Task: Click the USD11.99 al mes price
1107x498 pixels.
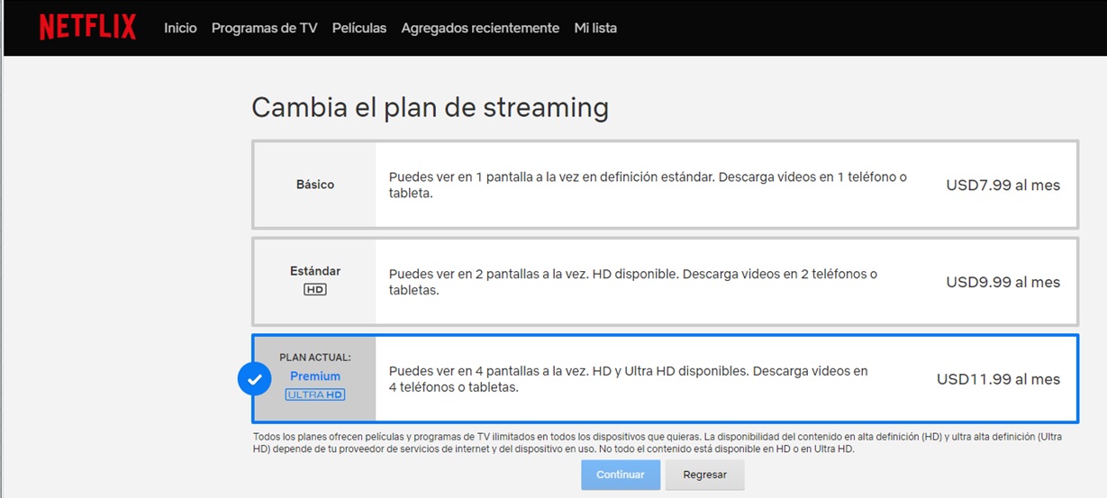Action: pyautogui.click(x=998, y=379)
